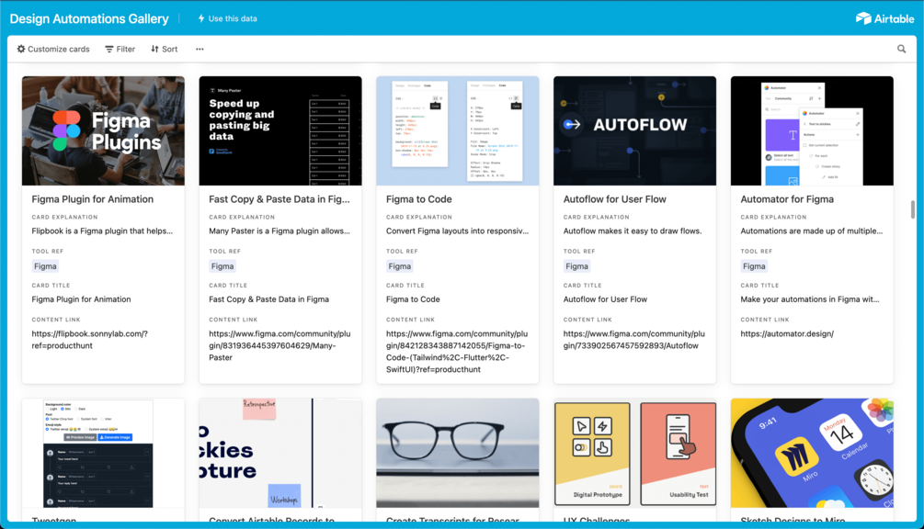Open the Fast Copy & Paste Data heading
Image resolution: width=924 pixels, height=529 pixels.
tap(279, 199)
